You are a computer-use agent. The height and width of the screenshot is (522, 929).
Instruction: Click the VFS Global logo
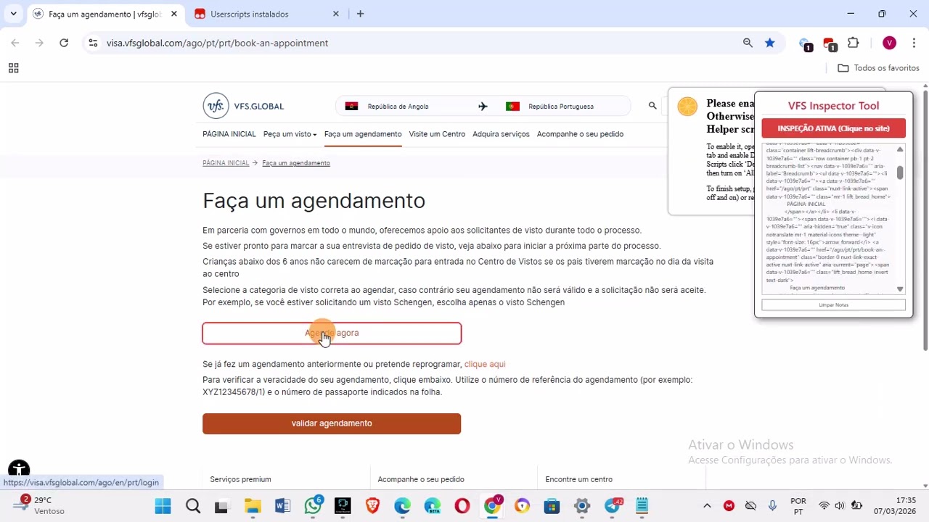[244, 106]
